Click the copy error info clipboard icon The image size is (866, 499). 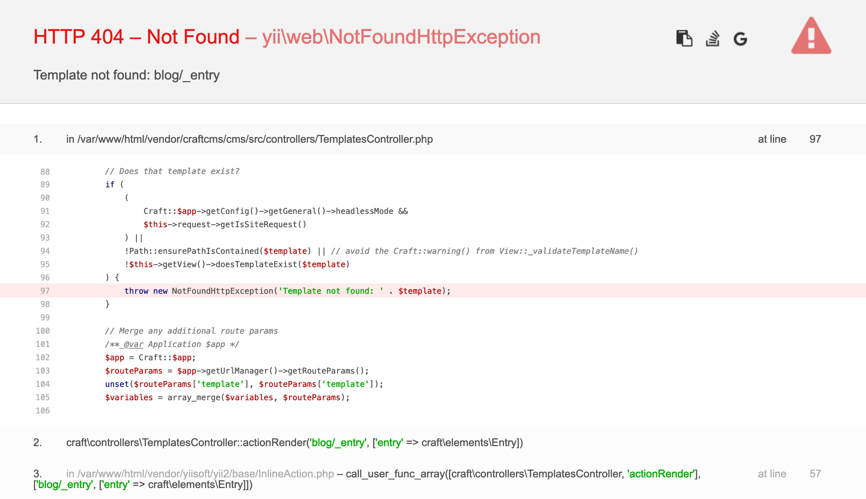[684, 39]
